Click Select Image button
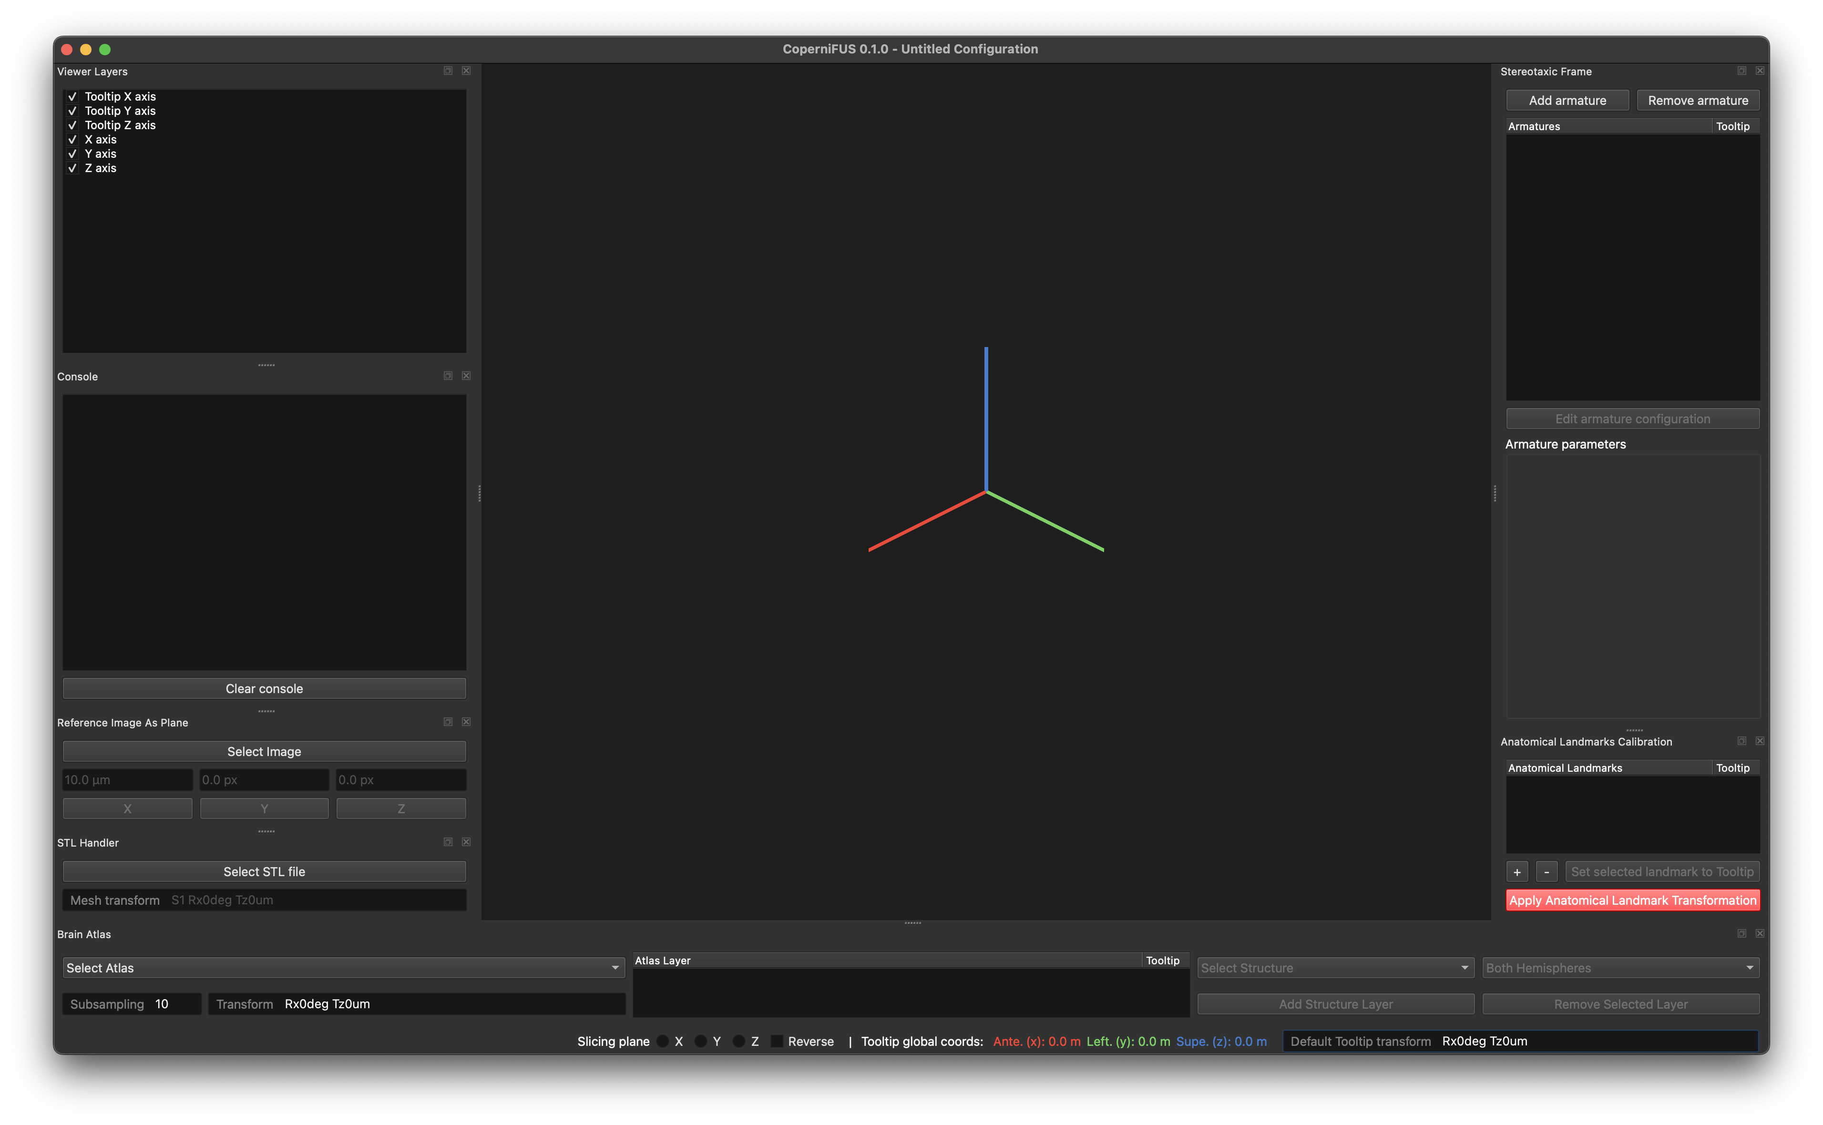The width and height of the screenshot is (1823, 1125). (264, 751)
